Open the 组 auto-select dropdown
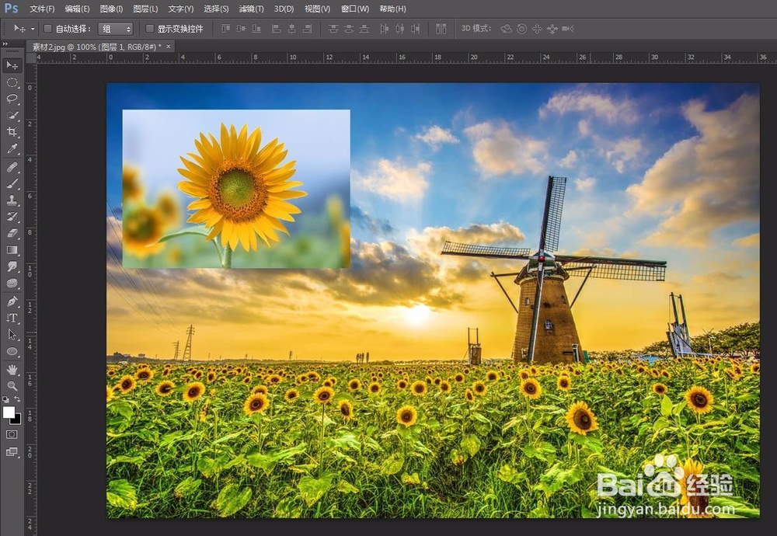Image resolution: width=777 pixels, height=536 pixels. (x=116, y=29)
